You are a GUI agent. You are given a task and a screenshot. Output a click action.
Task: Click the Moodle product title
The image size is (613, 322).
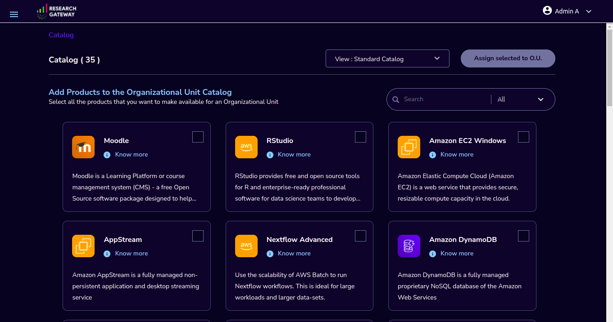coord(116,141)
